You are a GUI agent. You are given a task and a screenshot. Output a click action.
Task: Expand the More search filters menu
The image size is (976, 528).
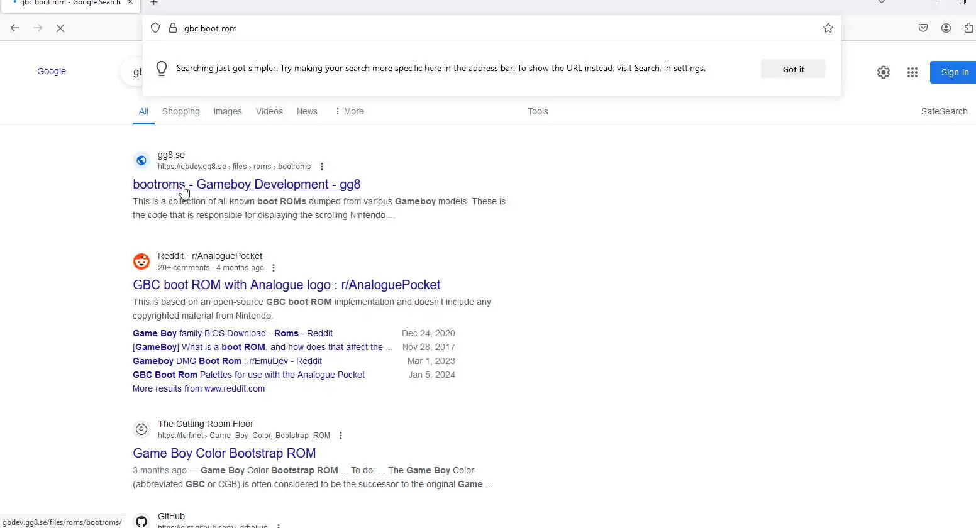(x=349, y=111)
